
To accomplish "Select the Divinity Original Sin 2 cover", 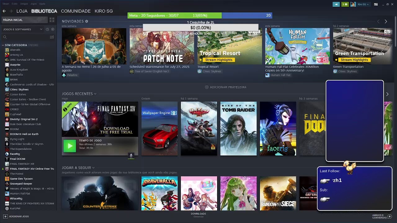I will click(199, 129).
